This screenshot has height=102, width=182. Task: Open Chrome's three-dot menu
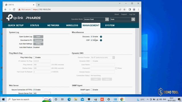(138, 9)
